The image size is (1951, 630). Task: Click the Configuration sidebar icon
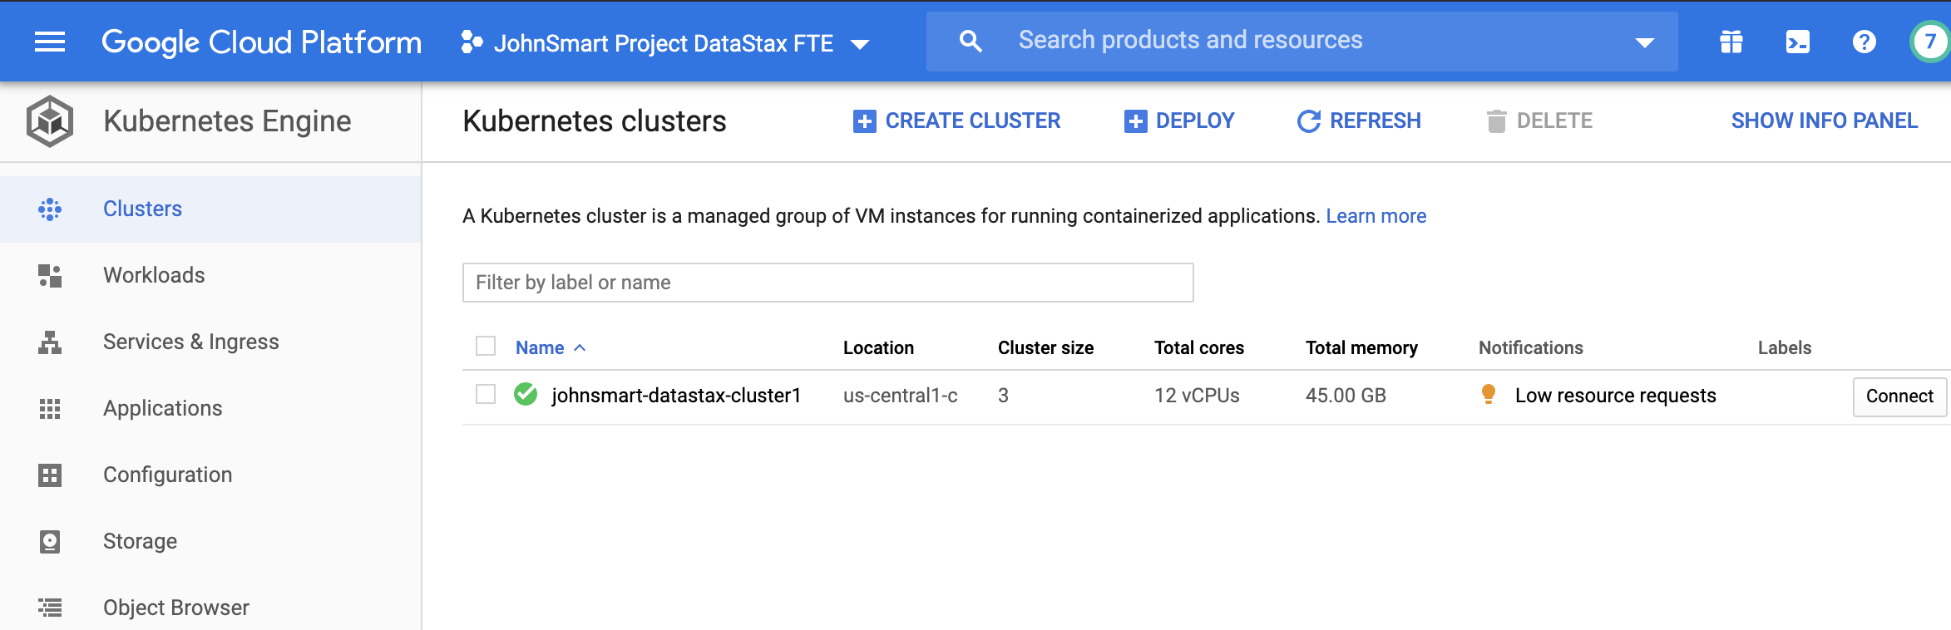click(x=50, y=475)
